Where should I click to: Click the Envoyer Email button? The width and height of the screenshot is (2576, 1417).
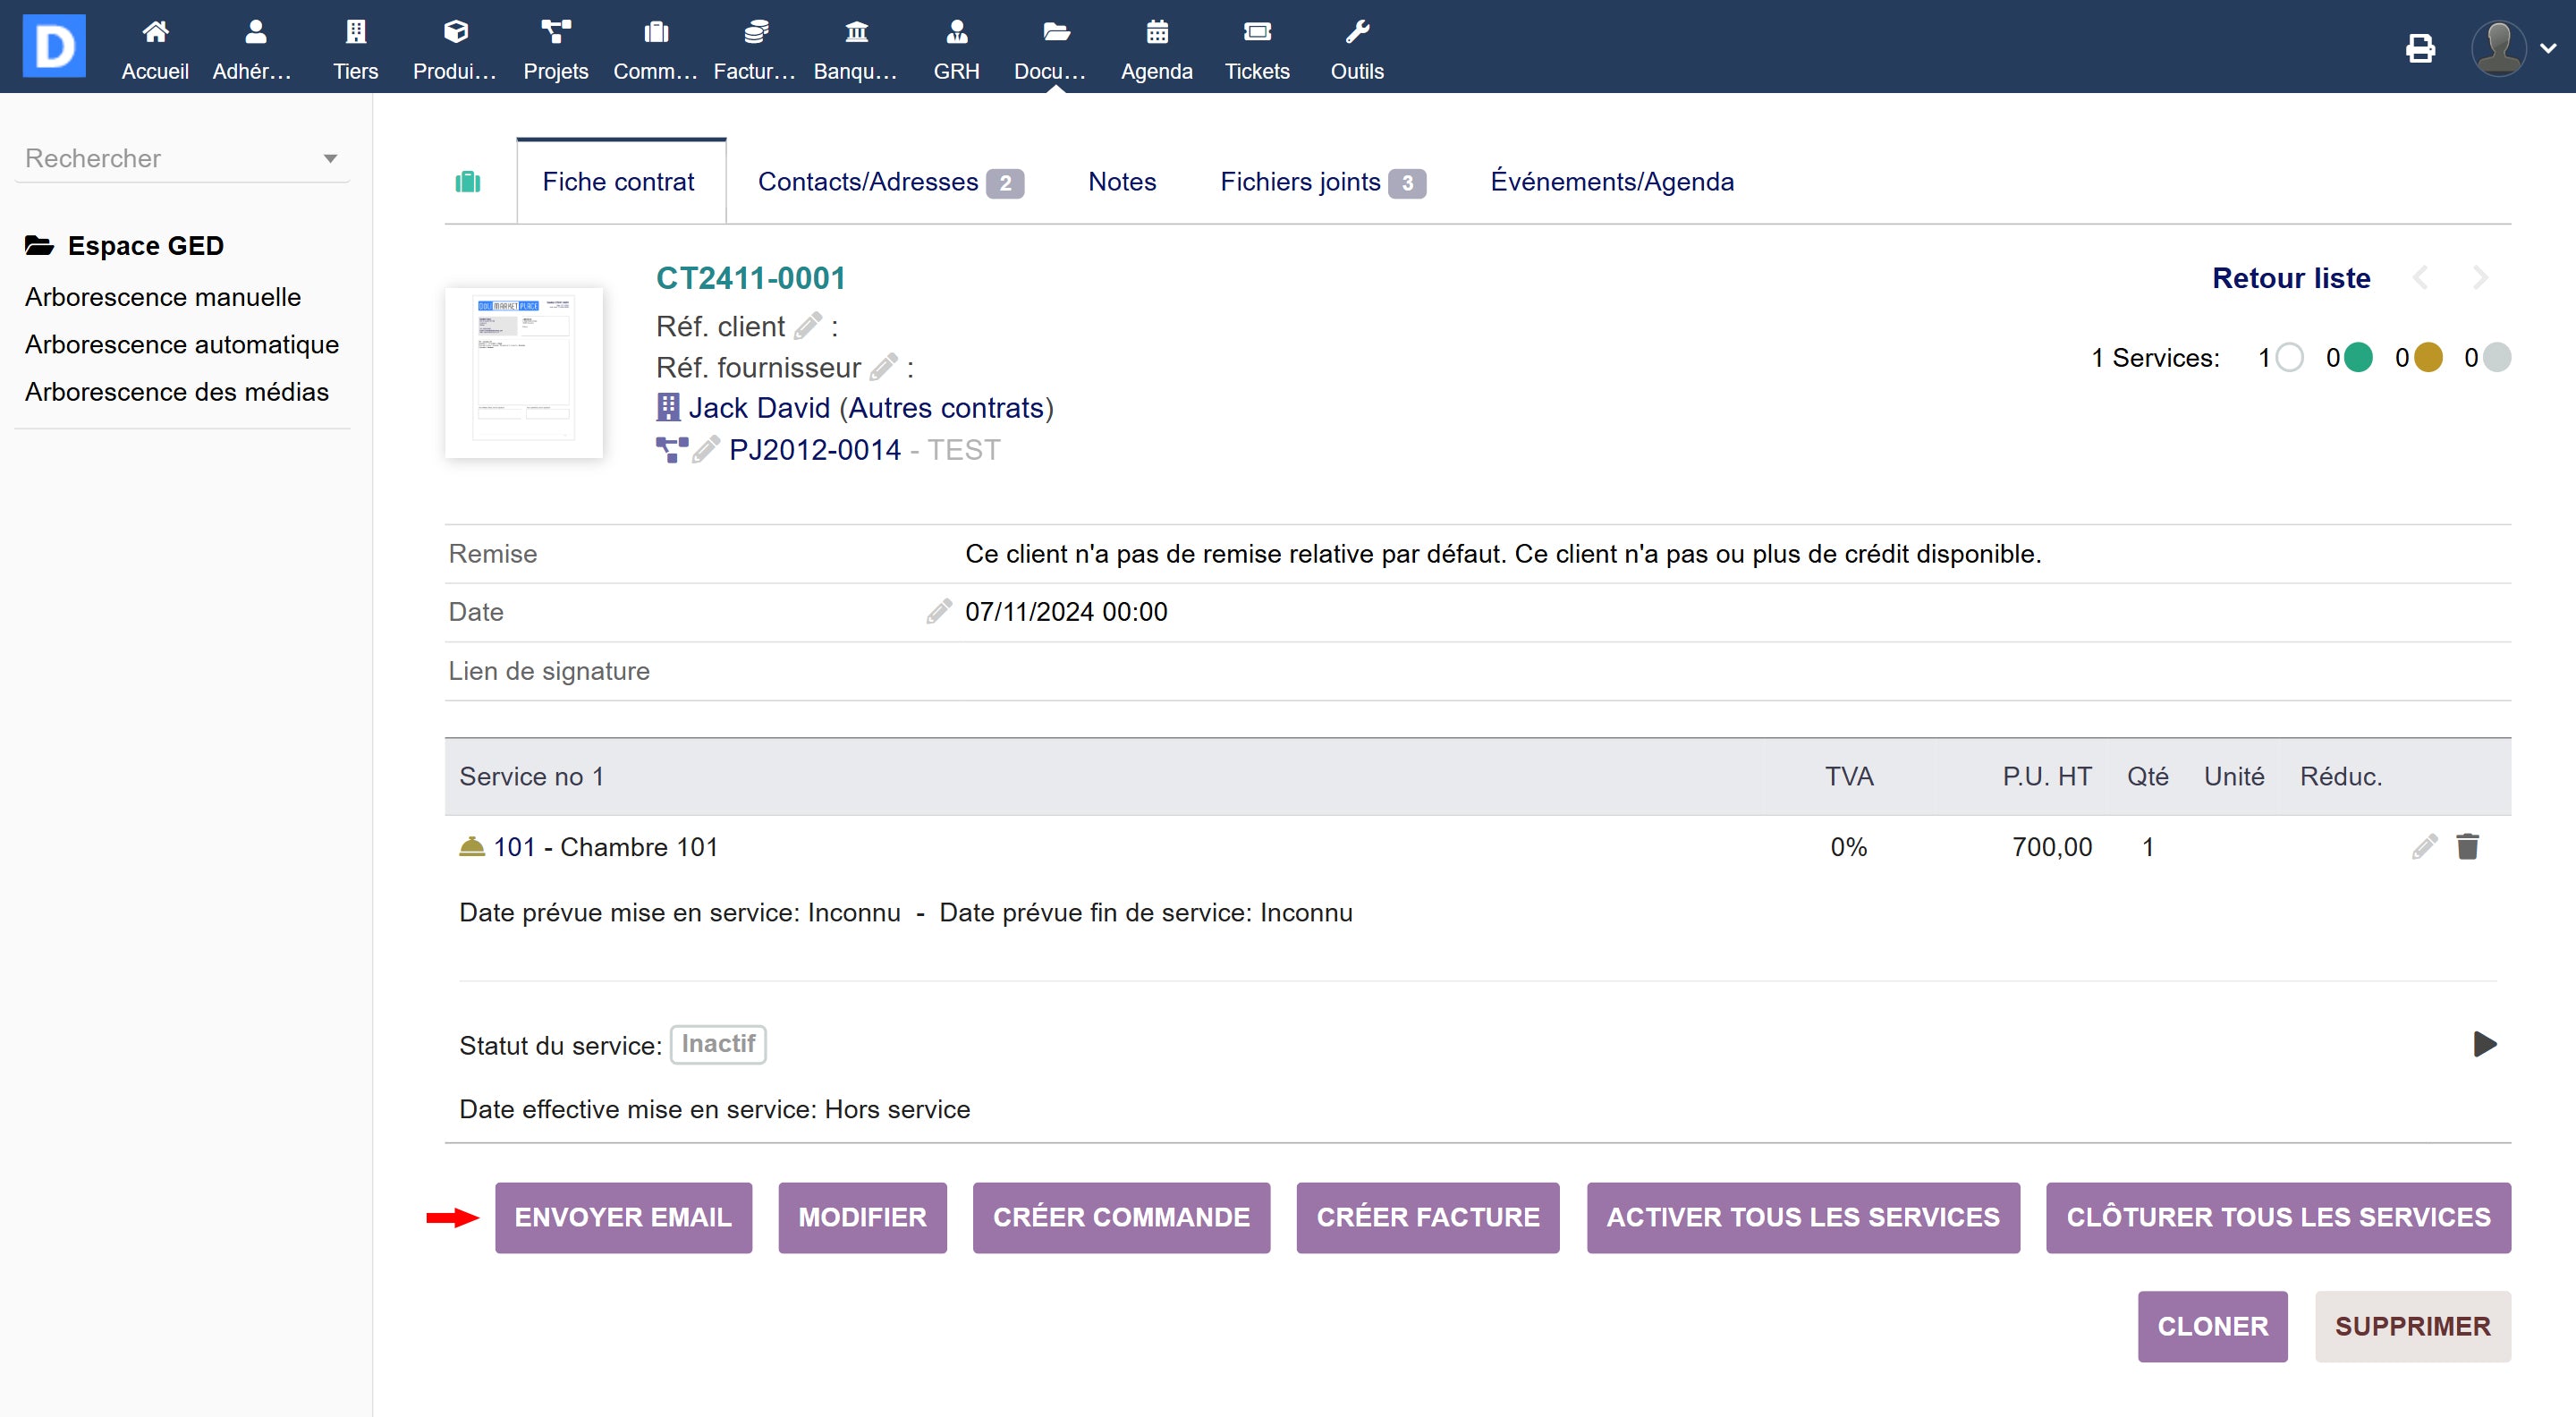(x=623, y=1217)
